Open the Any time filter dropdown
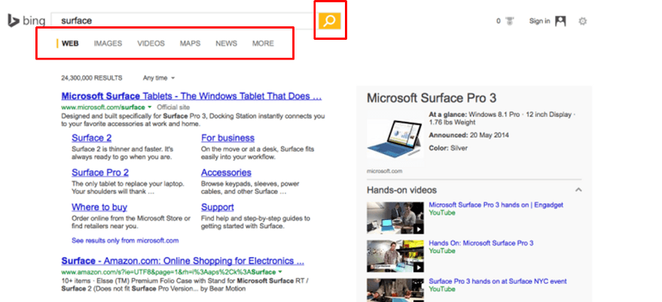Screen dimensions: 662x302 pyautogui.click(x=159, y=78)
